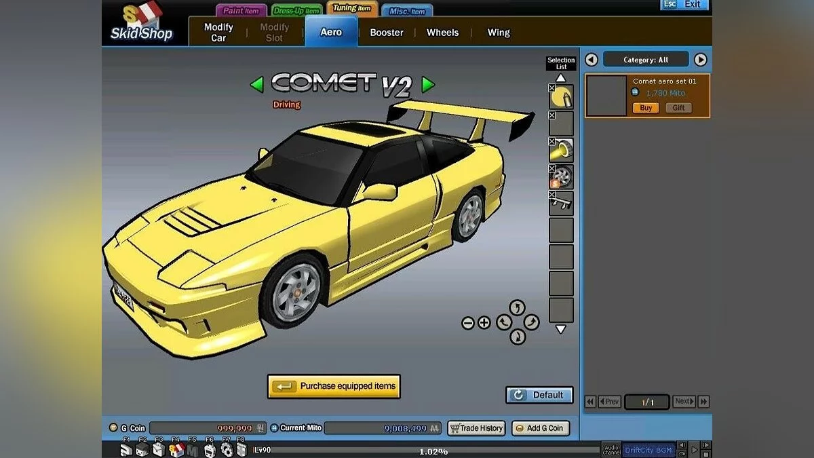814x458 pixels.
Task: Go to Prev page of items
Action: (x=610, y=402)
